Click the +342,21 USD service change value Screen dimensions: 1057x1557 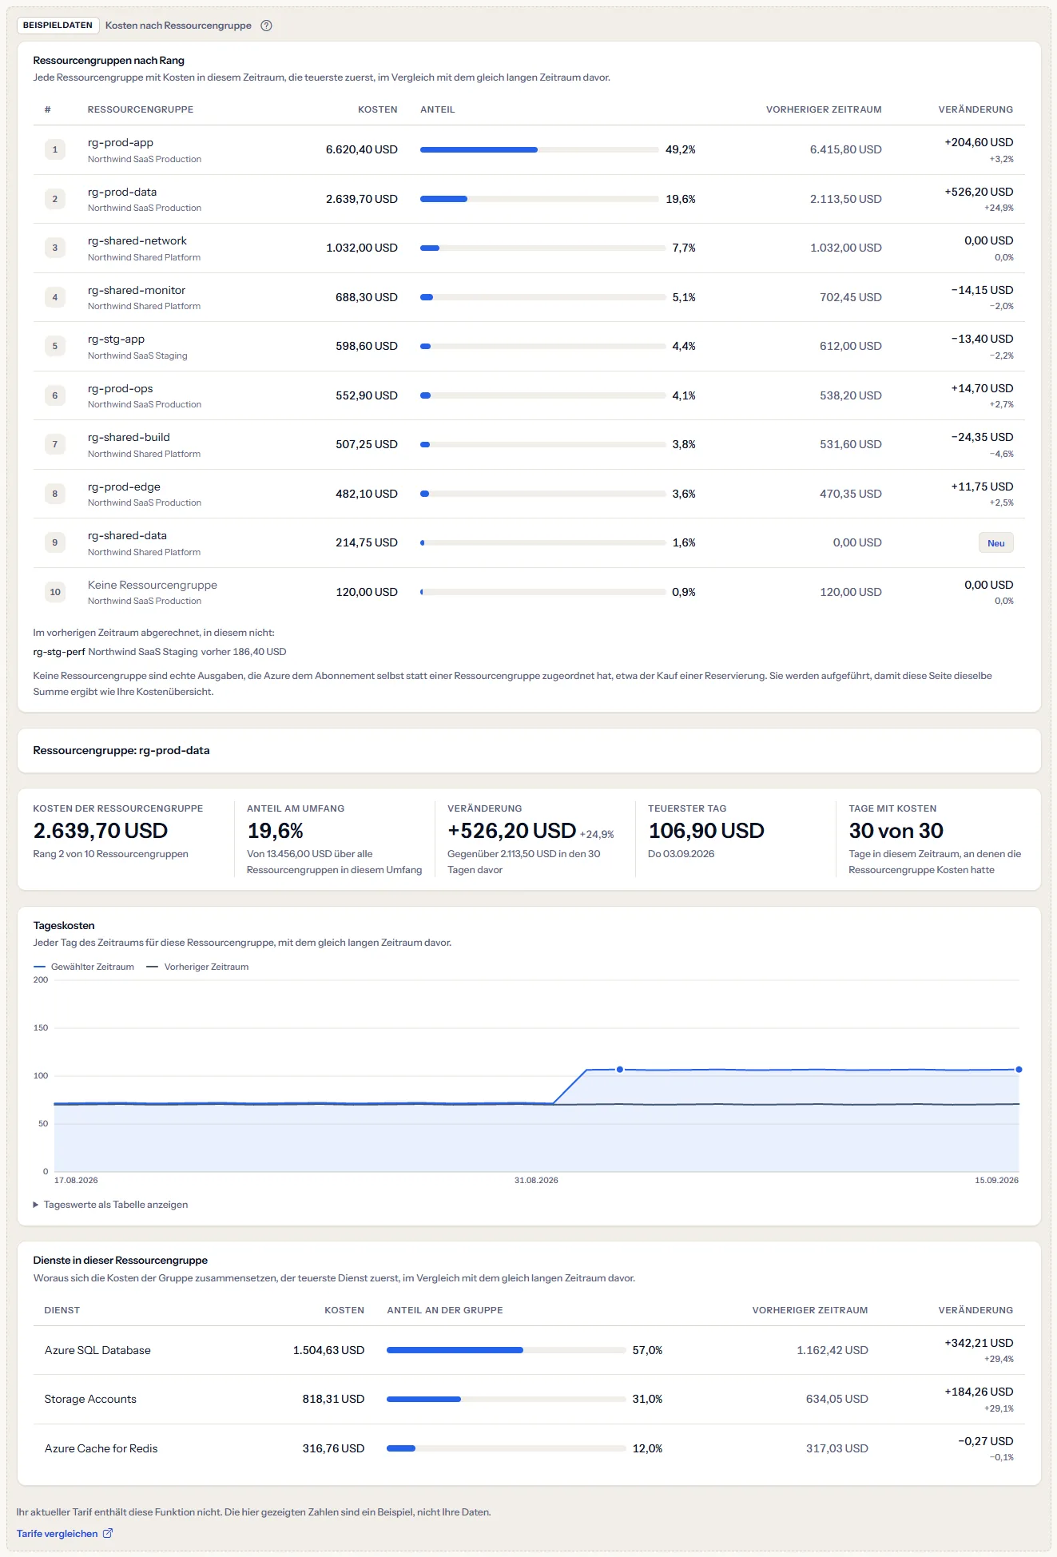pos(979,1343)
